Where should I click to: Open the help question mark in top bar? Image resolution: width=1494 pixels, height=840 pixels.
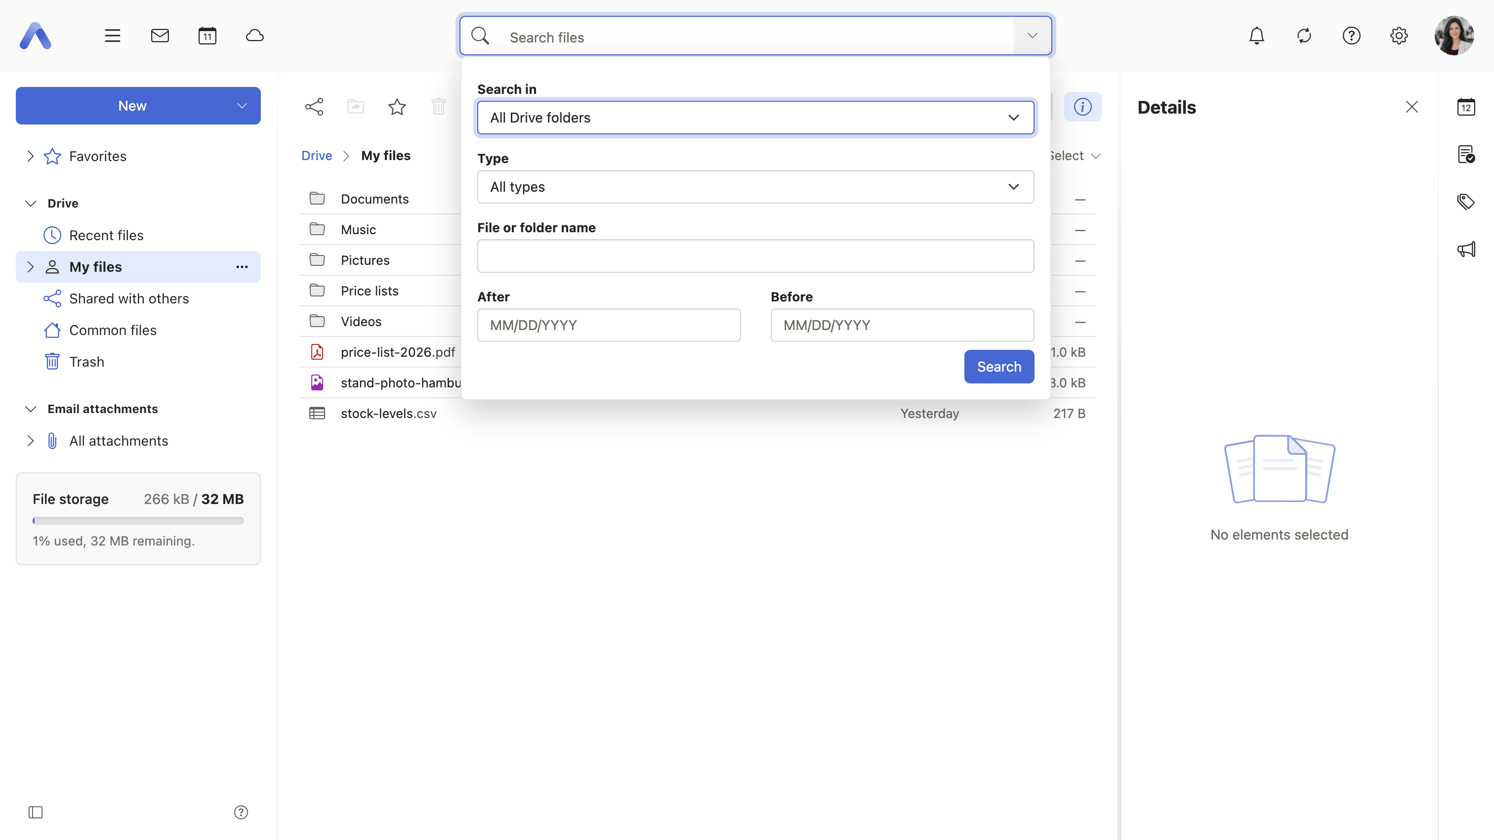click(x=1351, y=36)
